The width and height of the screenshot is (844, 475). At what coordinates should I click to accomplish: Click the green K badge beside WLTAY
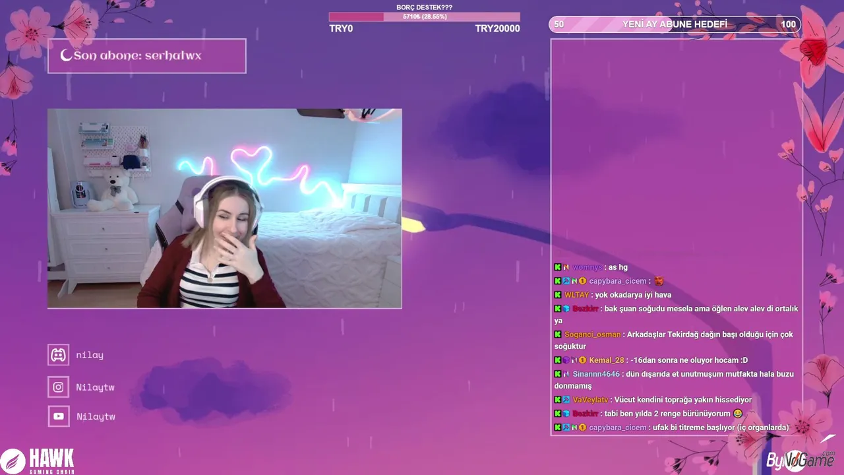[x=558, y=295]
